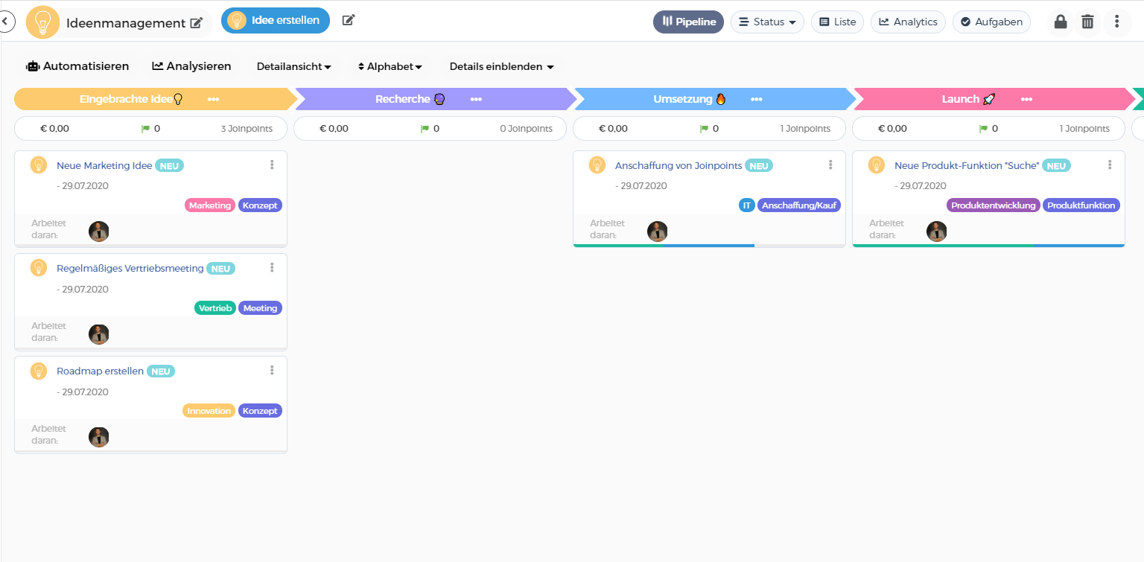The height and width of the screenshot is (562, 1144).
Task: Click avatar on Neue Marketing Idee card
Action: click(x=99, y=231)
